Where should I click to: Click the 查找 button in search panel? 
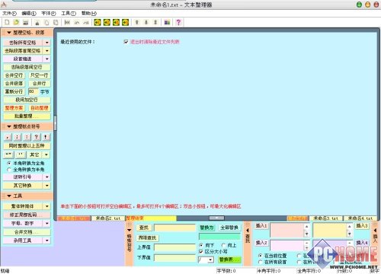tap(144, 228)
